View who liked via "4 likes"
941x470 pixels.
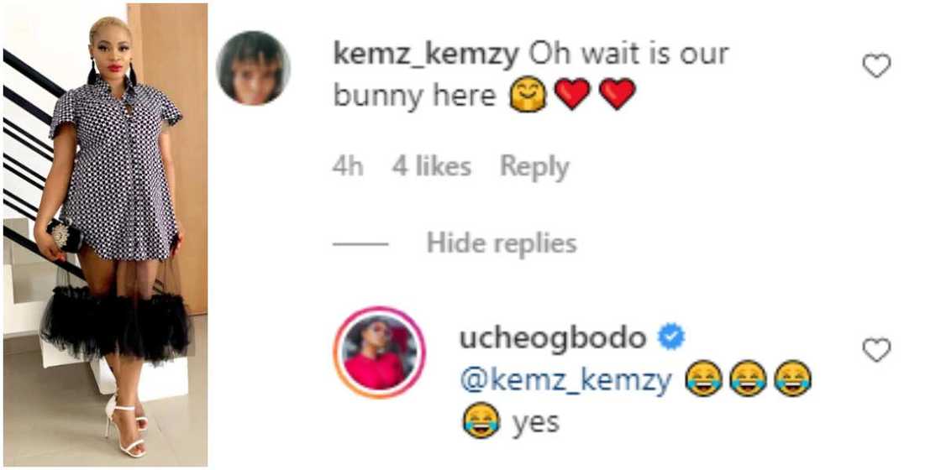(x=431, y=166)
